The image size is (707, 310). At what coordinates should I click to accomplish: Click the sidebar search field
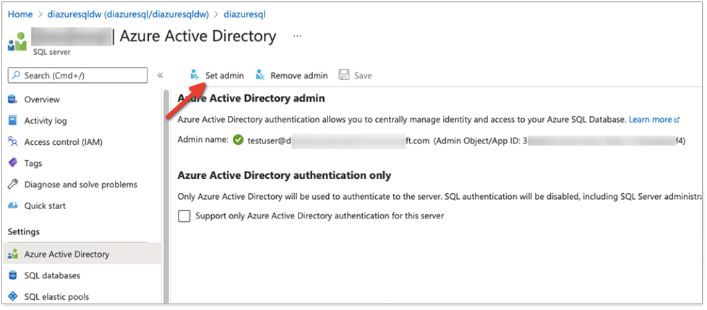78,75
